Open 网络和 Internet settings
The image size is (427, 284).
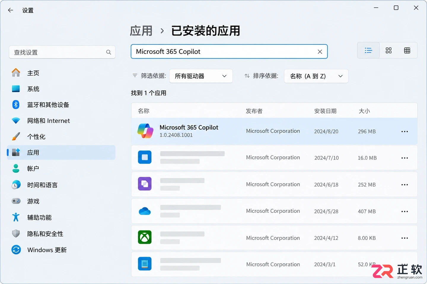(x=61, y=121)
